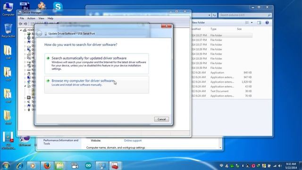Switch to the red toolbox taskbar button
The height and width of the screenshot is (170, 302).
click(115, 166)
